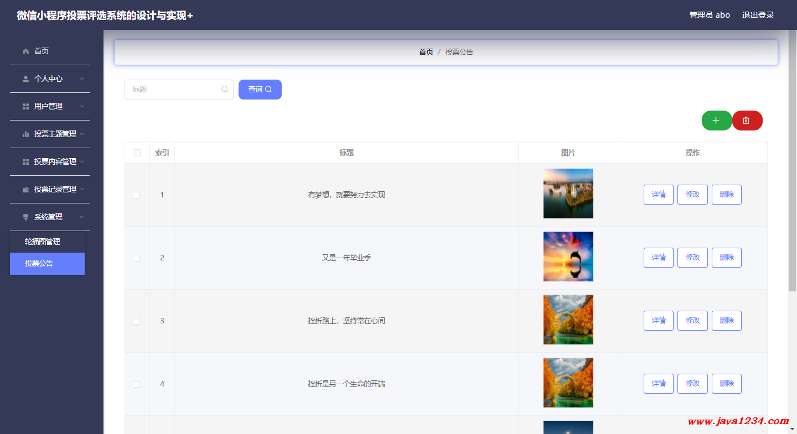The width and height of the screenshot is (797, 434).
Task: Click the dolphin sunset thumbnail in row 2
Action: click(568, 257)
